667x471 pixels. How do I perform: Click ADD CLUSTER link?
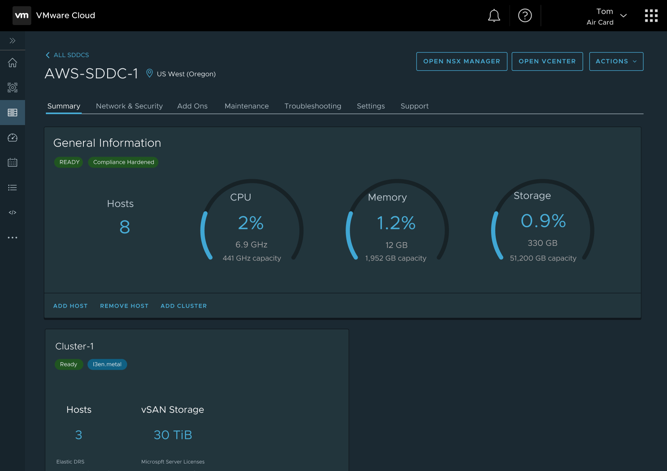184,306
